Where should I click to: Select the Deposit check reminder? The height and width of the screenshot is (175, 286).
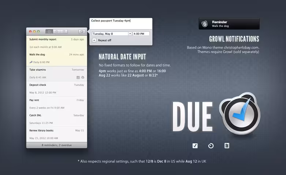click(x=57, y=89)
